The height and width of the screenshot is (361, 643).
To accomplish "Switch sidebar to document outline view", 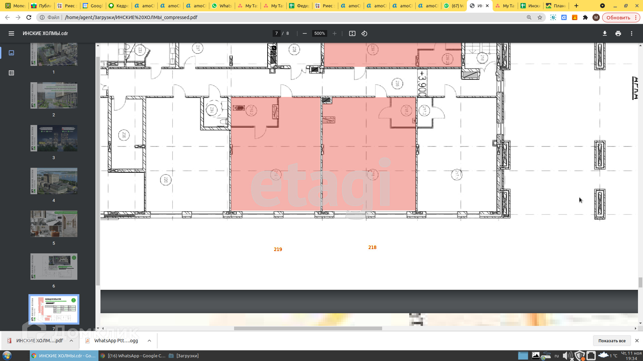I will tap(11, 73).
